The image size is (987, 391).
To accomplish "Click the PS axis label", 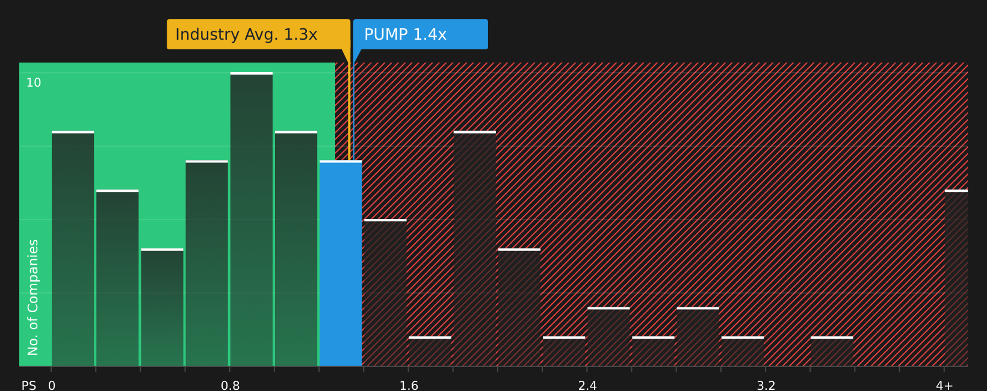I will click(29, 386).
